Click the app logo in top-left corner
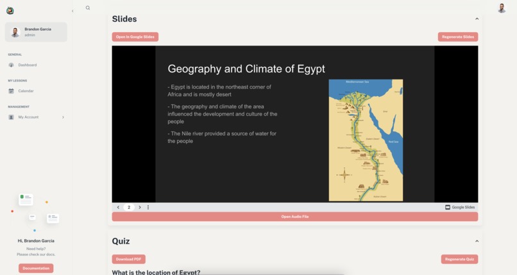This screenshot has height=275, width=517. [x=10, y=10]
